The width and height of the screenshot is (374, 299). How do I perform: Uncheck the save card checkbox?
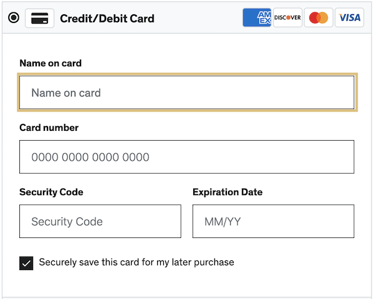(x=26, y=263)
